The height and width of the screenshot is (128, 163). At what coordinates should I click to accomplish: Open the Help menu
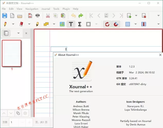point(76,9)
